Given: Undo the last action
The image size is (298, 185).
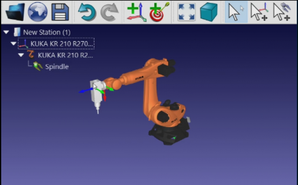Looking at the screenshot, I should [x=87, y=12].
